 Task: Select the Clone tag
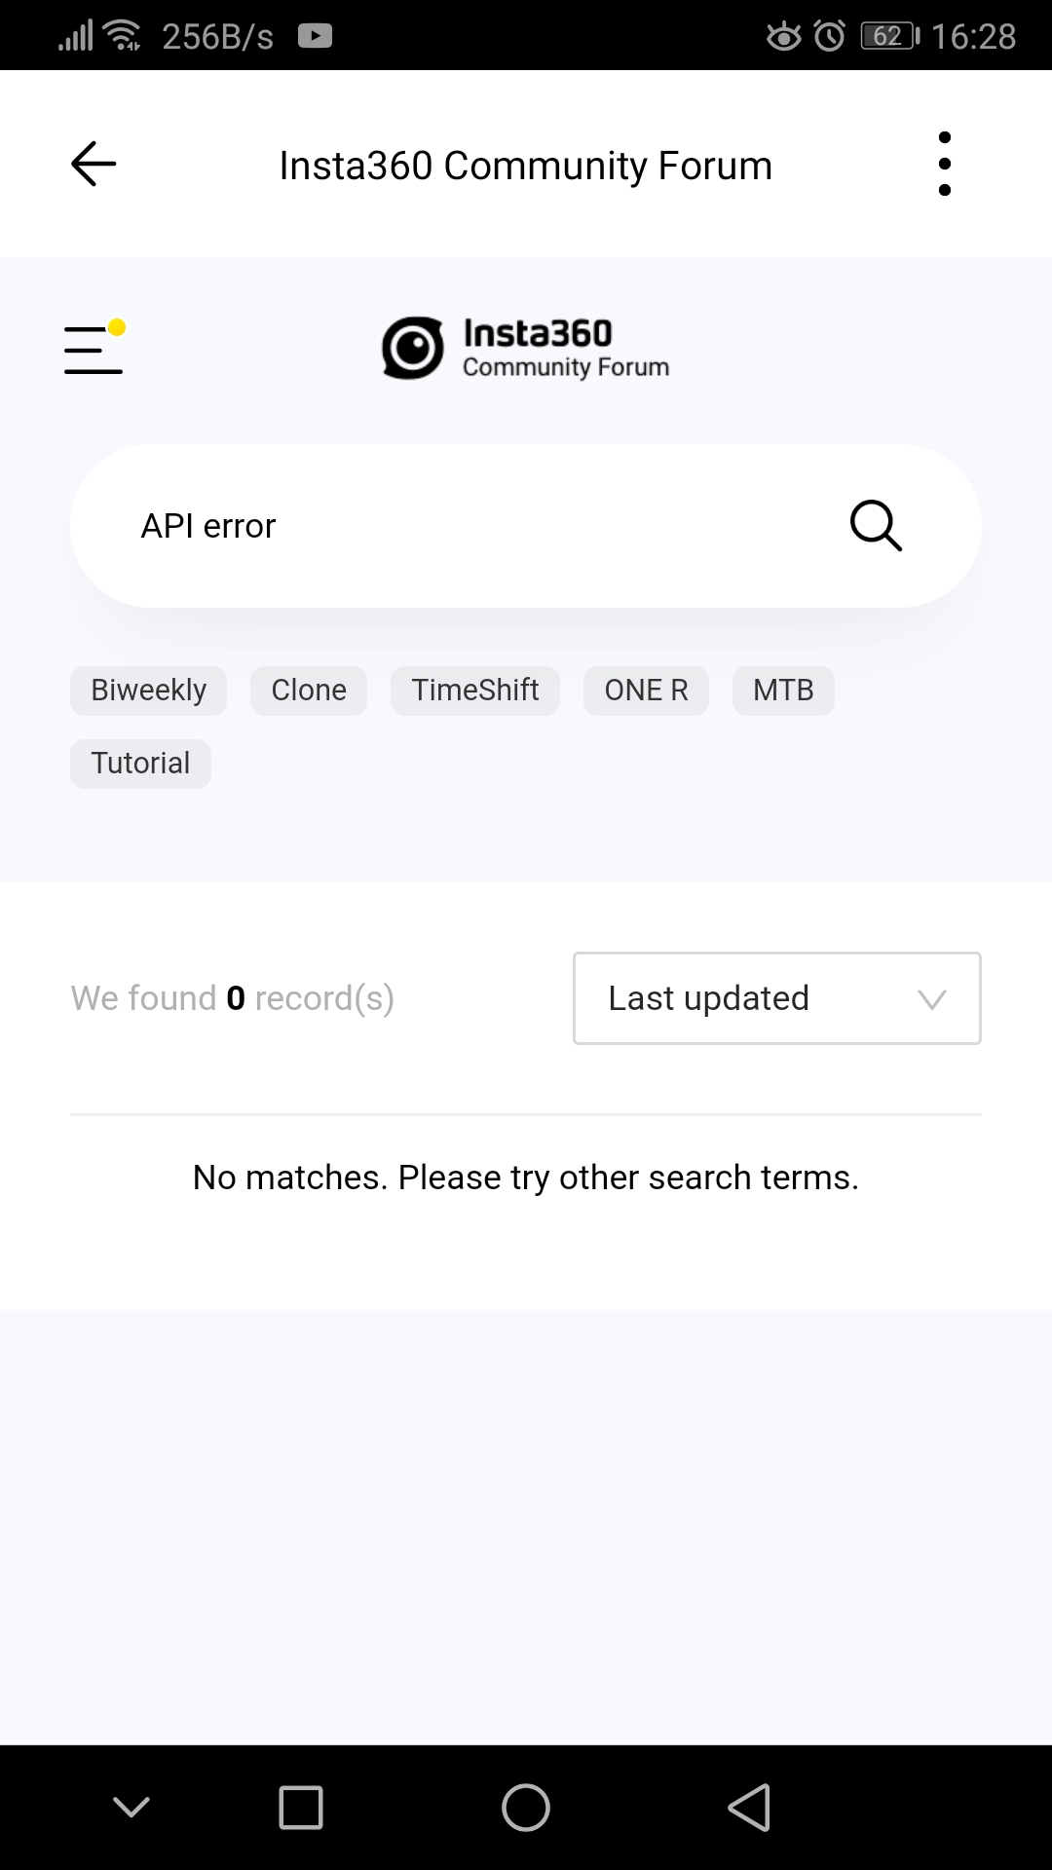(309, 691)
